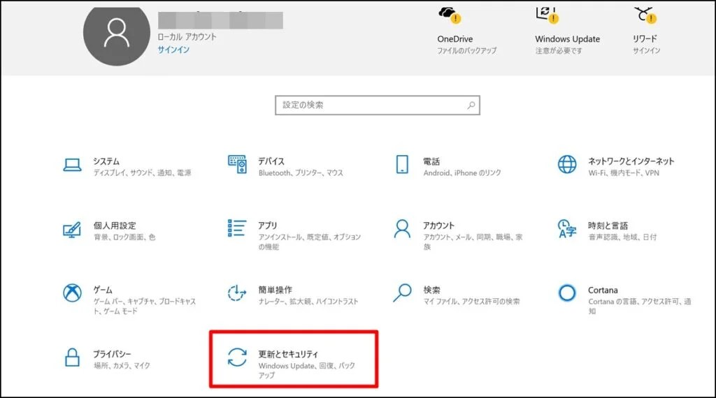Image resolution: width=716 pixels, height=398 pixels.
Task: Open the 電話 phone icon
Action: [x=402, y=165]
